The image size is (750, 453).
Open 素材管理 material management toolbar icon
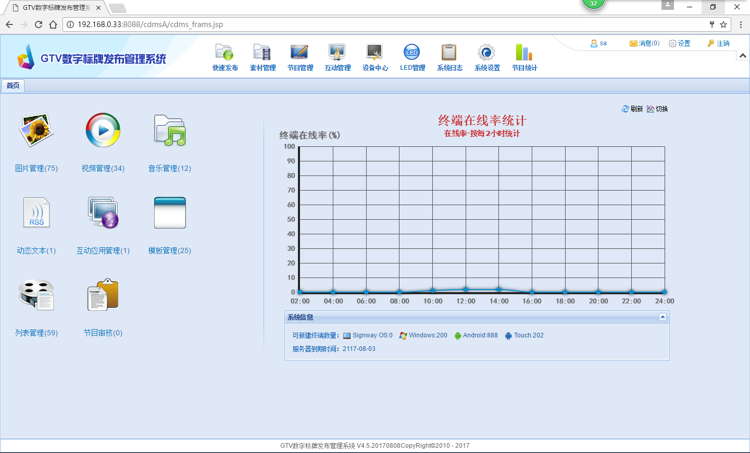(262, 53)
